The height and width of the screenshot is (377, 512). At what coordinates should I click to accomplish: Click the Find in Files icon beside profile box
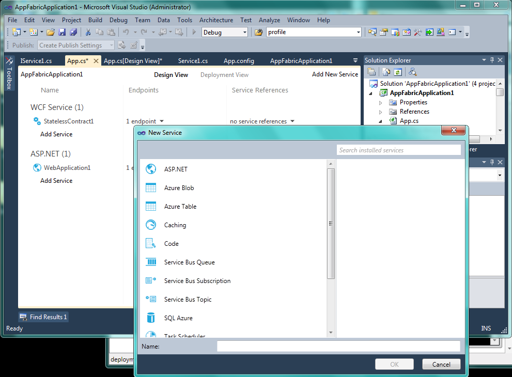tap(259, 32)
